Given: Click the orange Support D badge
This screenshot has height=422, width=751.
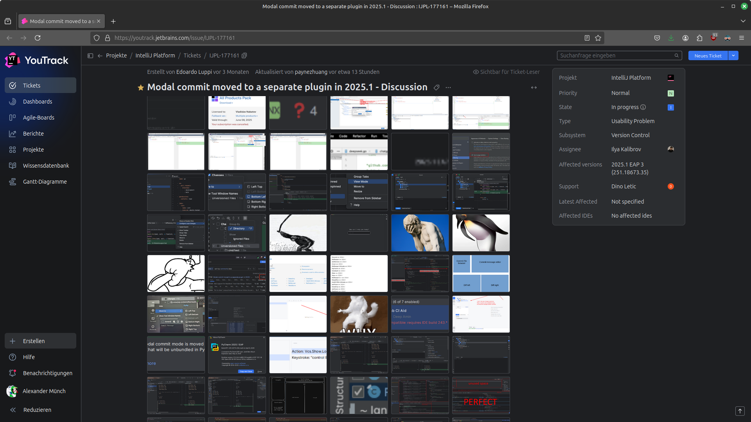Looking at the screenshot, I should [x=671, y=186].
